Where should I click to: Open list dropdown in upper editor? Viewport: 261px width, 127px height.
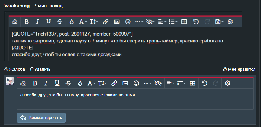[x=173, y=22]
